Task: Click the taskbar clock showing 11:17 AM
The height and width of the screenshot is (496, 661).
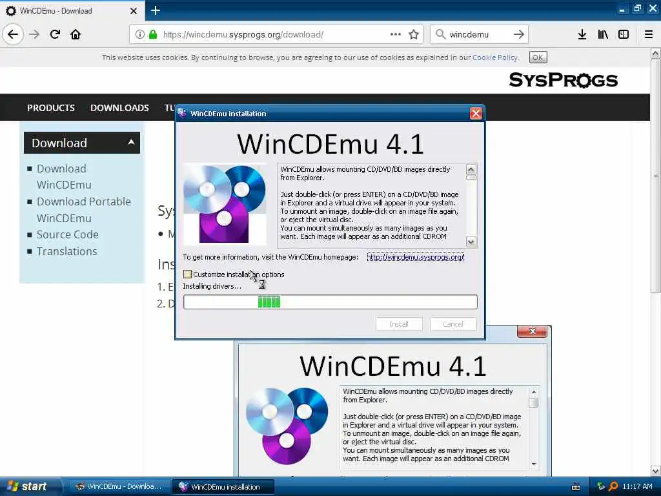Action: (637, 486)
